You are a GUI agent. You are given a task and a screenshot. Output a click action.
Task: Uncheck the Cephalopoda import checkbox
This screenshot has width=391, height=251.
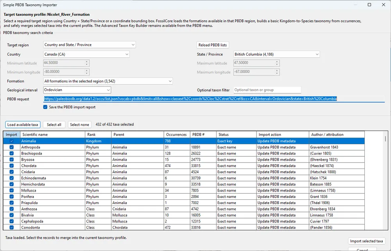(x=11, y=221)
